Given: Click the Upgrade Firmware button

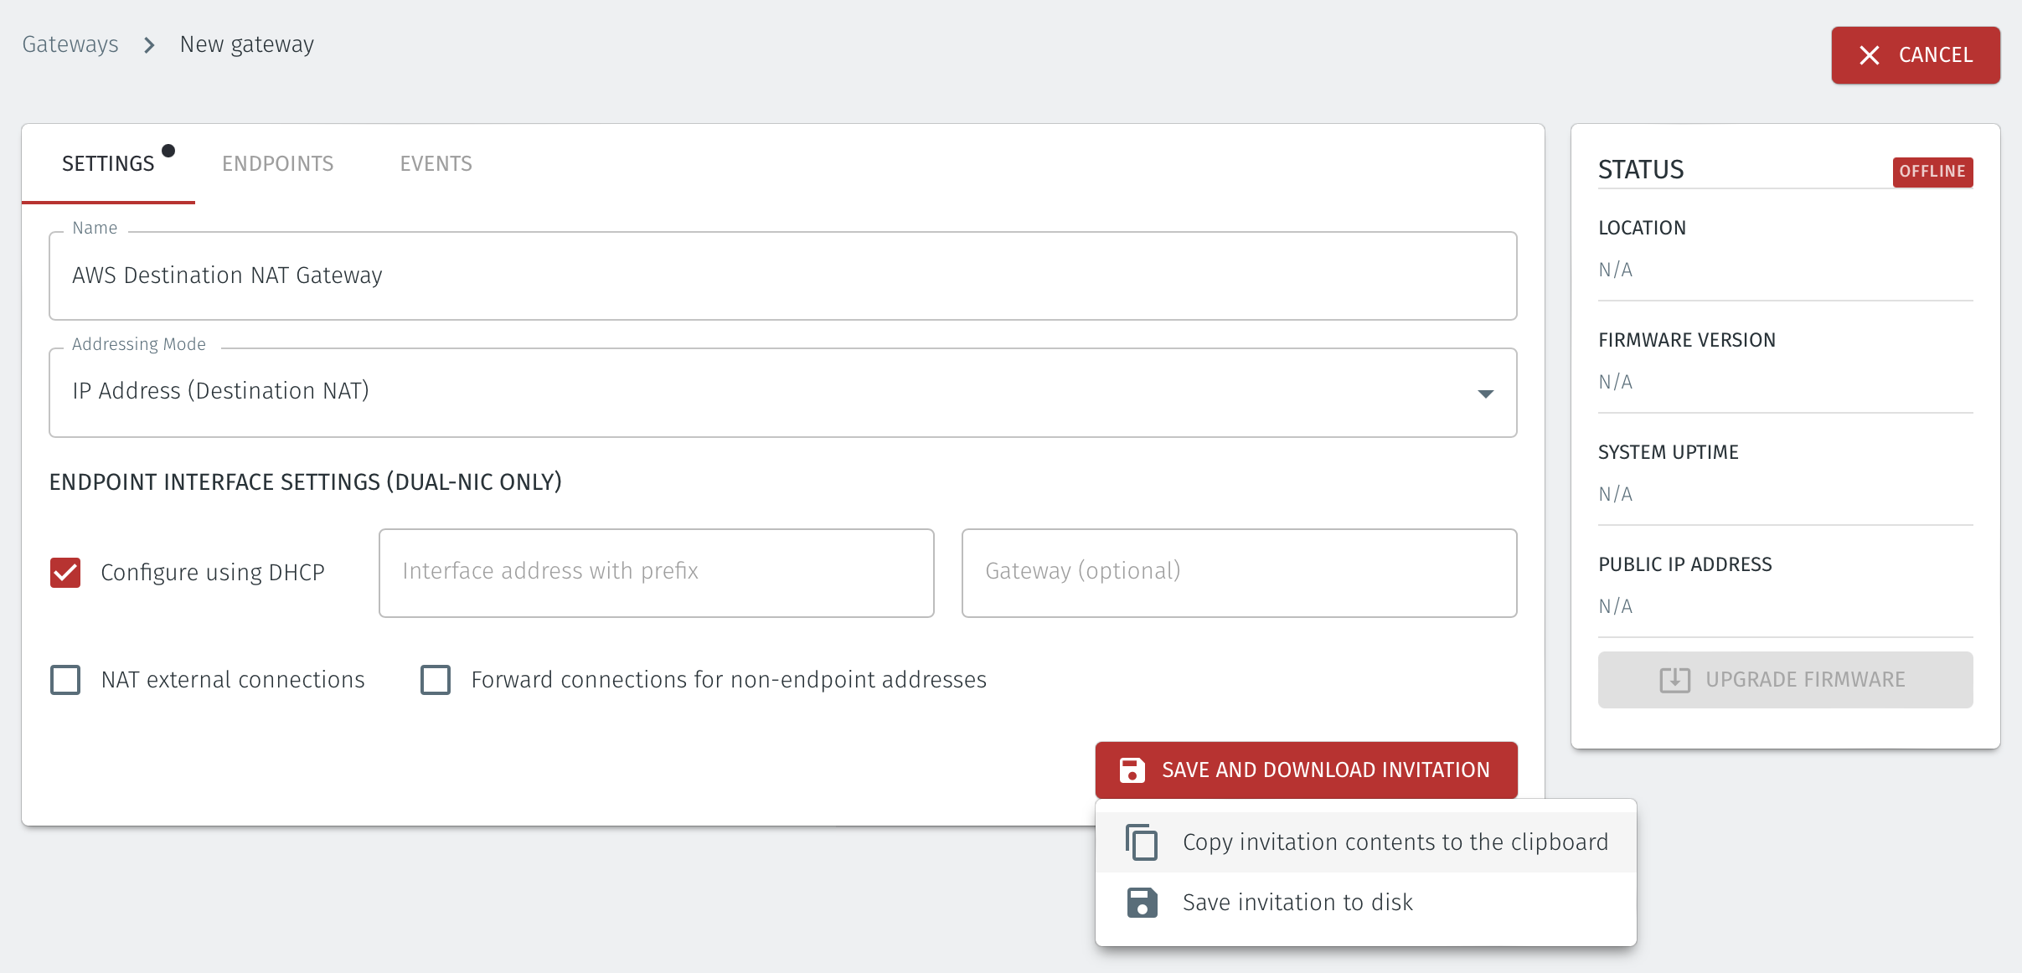Looking at the screenshot, I should click(1785, 680).
